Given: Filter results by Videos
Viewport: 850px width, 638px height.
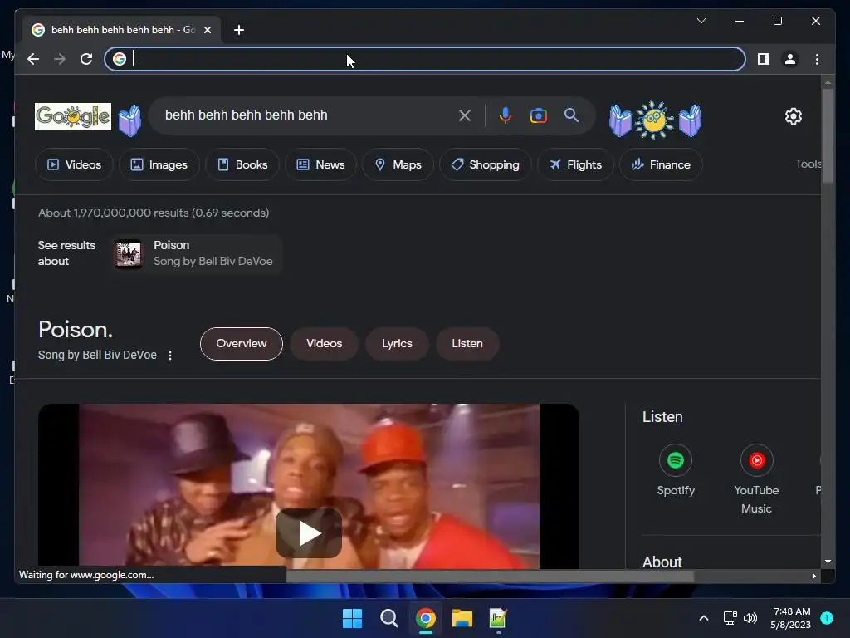Looking at the screenshot, I should click(x=74, y=164).
